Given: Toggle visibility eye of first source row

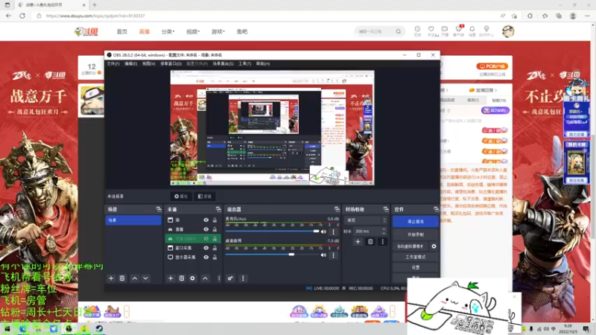Looking at the screenshot, I should (x=206, y=220).
